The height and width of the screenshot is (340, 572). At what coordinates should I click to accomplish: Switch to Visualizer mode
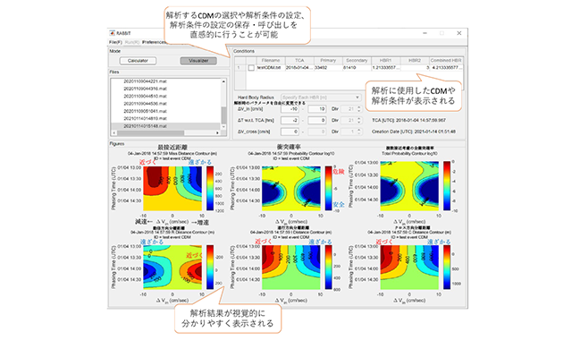coord(198,61)
